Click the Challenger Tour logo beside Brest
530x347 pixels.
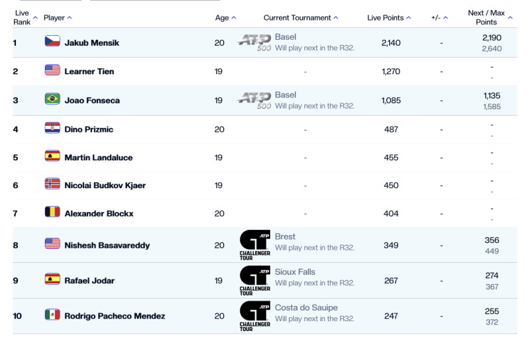coord(254,246)
